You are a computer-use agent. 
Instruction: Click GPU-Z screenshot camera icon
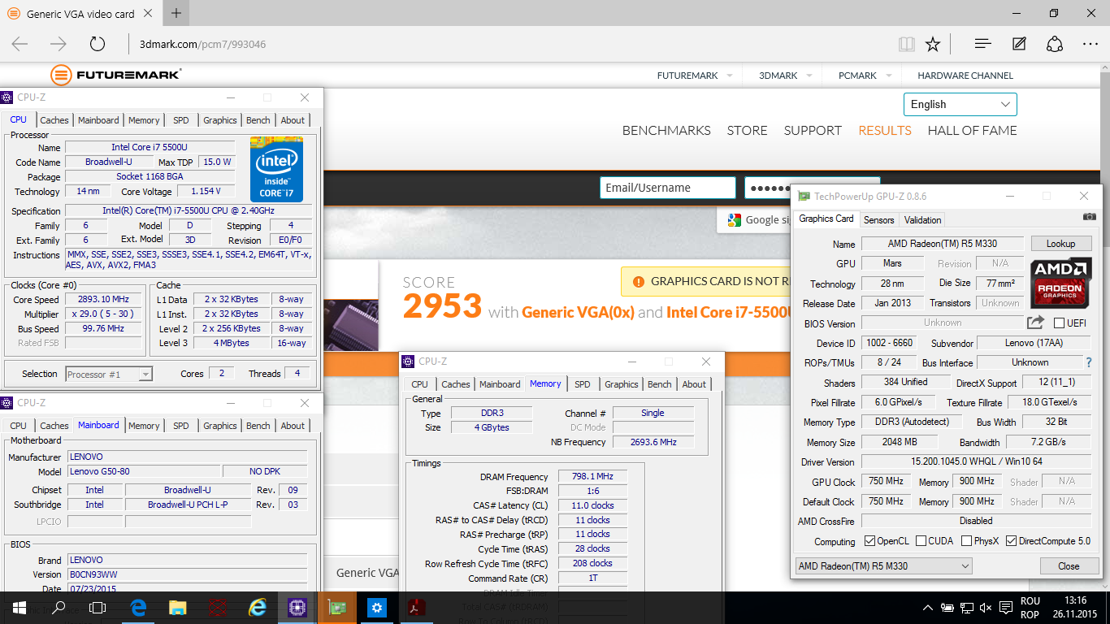(1089, 217)
